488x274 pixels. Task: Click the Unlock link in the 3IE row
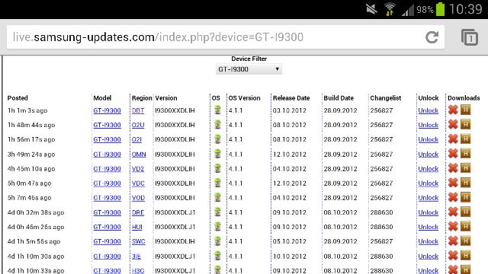coord(429,256)
